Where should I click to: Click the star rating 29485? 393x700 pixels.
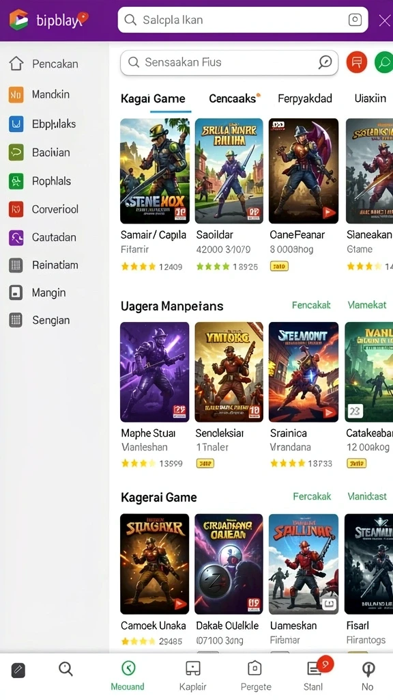coord(151,641)
